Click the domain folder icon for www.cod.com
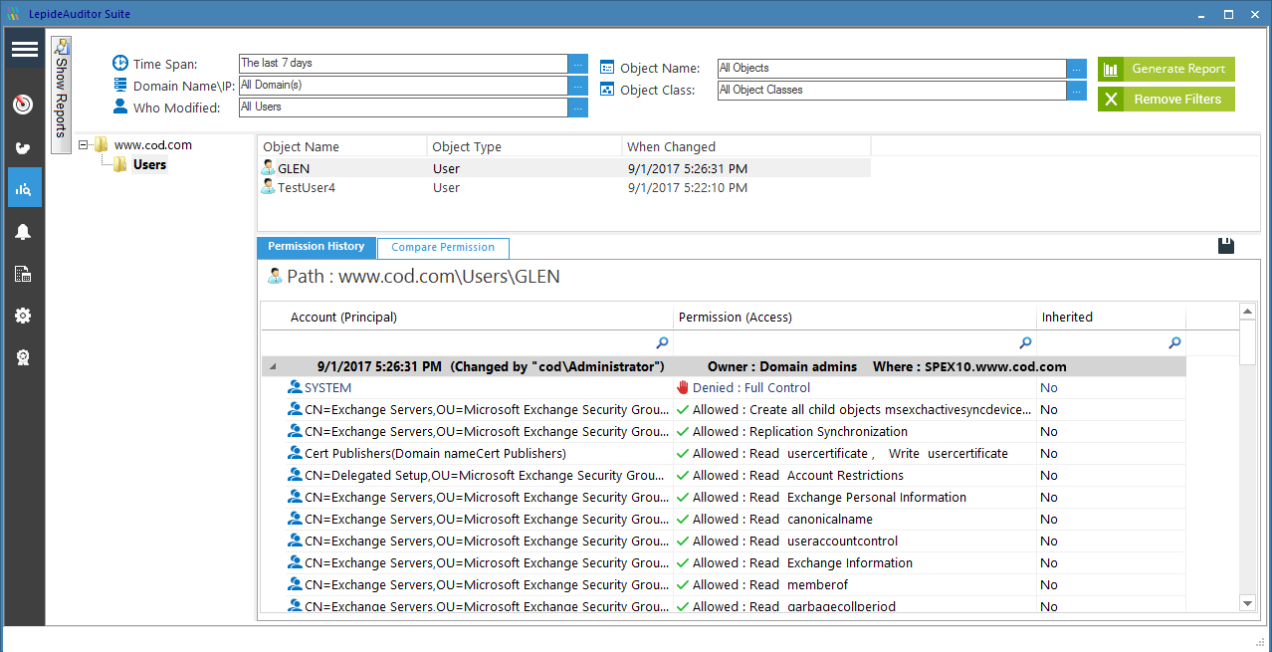This screenshot has height=652, width=1272. (x=102, y=144)
